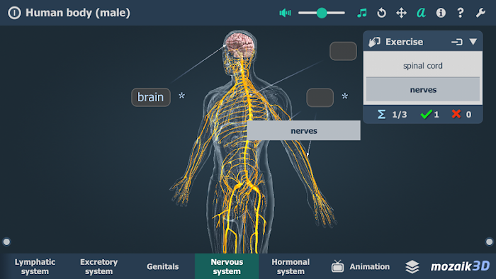Viewport: 496px width, 279px height.
Task: Click the right round scroll dot
Action: 490,242
